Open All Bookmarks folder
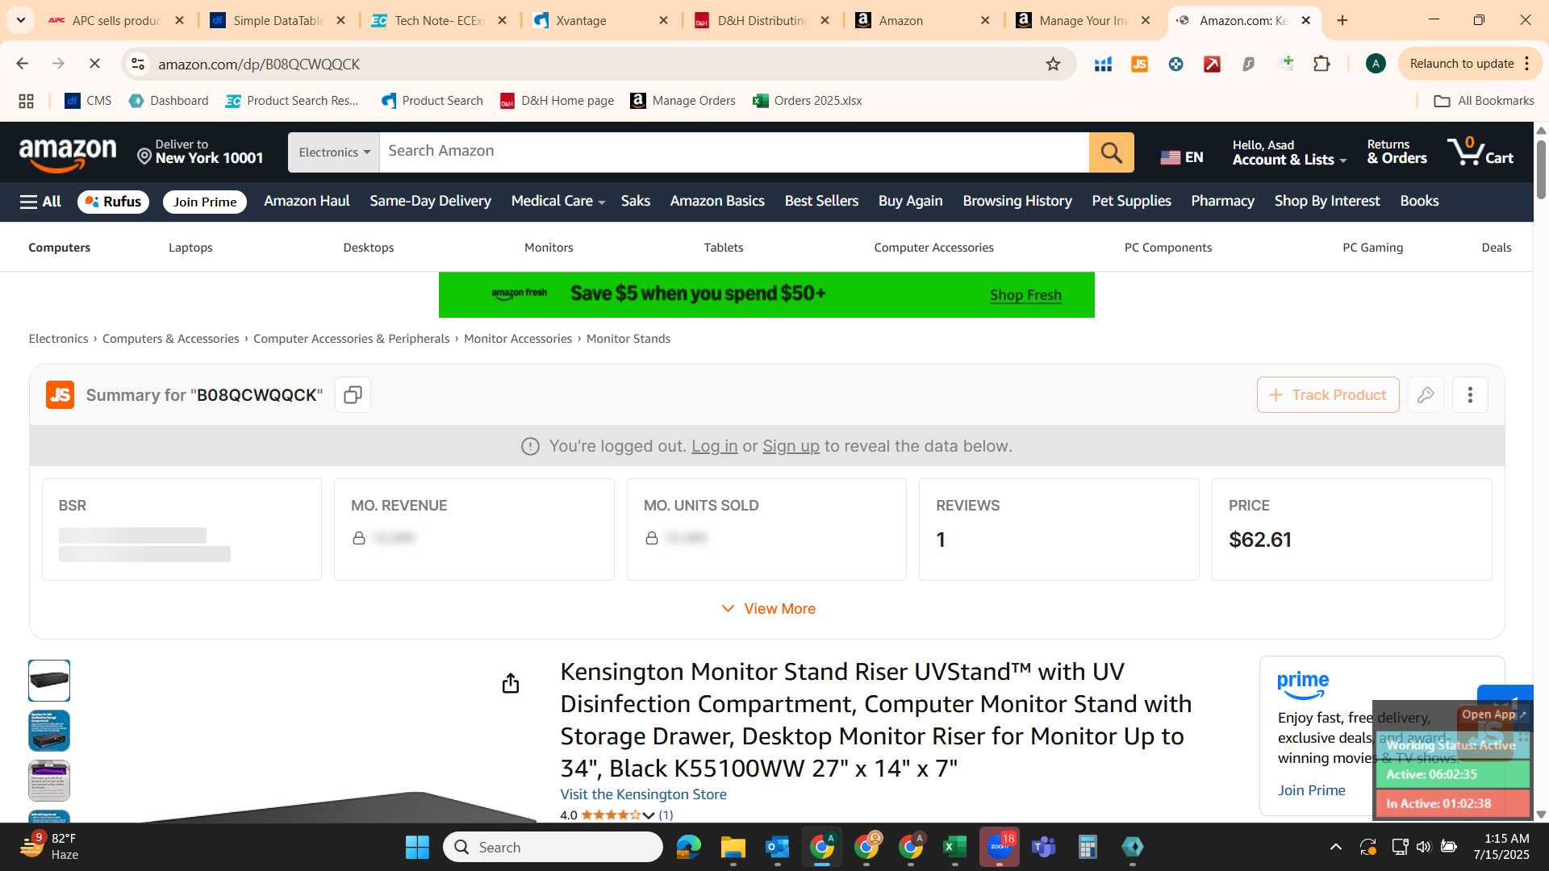 pyautogui.click(x=1483, y=101)
